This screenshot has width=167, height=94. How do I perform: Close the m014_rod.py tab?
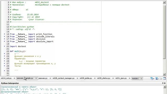(x=14, y=78)
